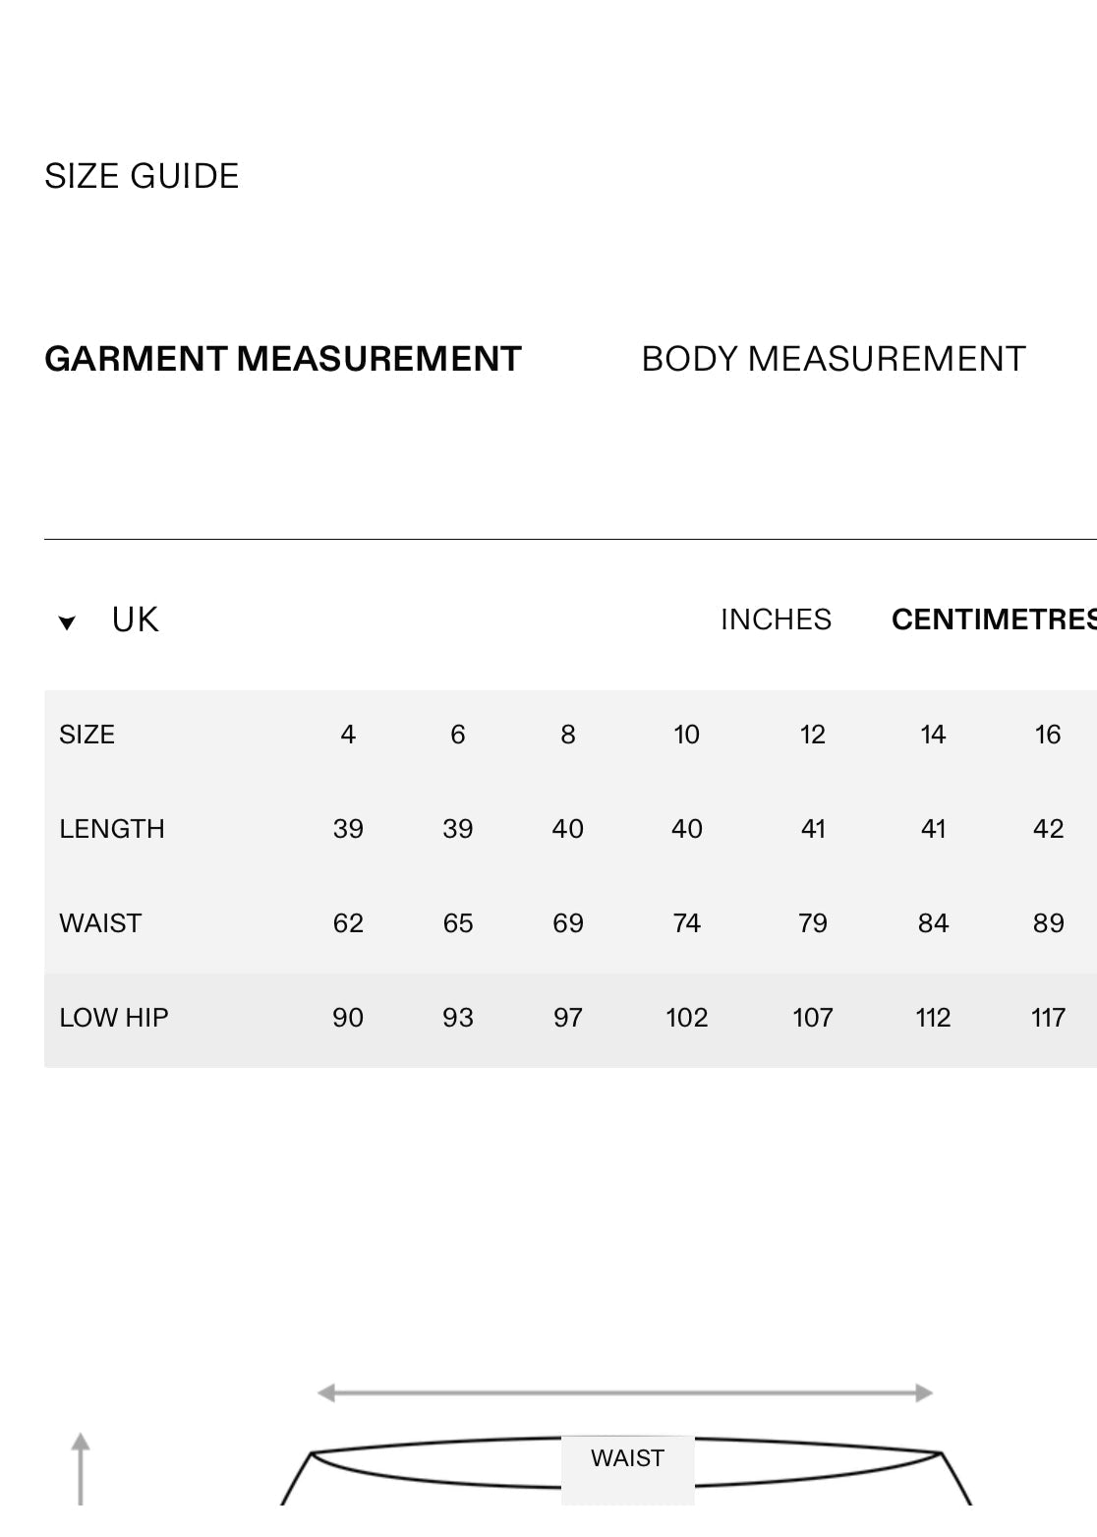Click the horizontal waist arrow icon
The height and width of the screenshot is (1537, 1097).
pyautogui.click(x=624, y=1392)
